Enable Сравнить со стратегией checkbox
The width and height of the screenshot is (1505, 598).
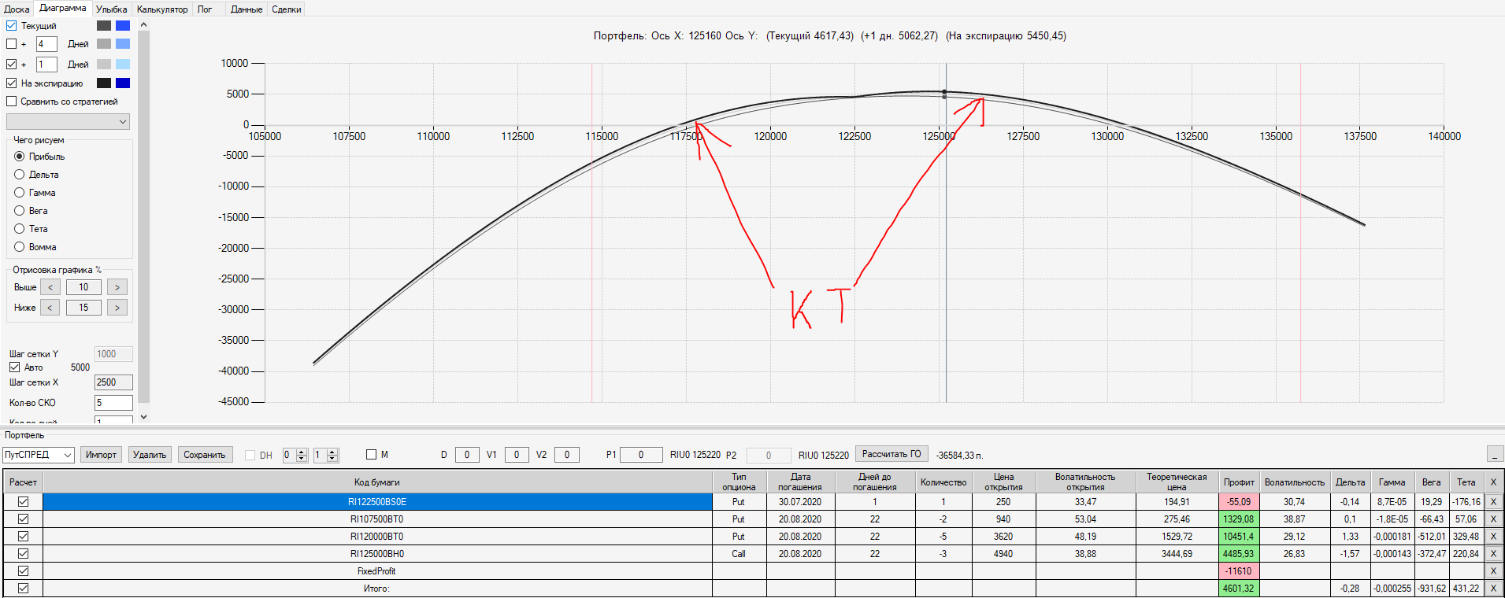12,102
